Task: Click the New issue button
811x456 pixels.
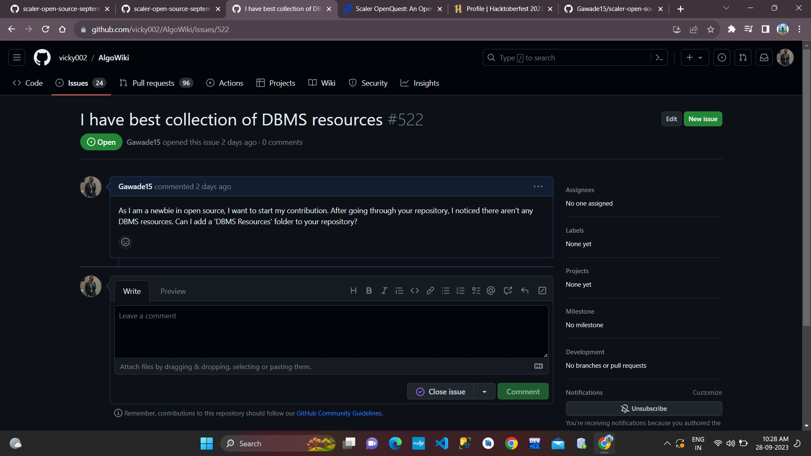Action: [x=702, y=119]
